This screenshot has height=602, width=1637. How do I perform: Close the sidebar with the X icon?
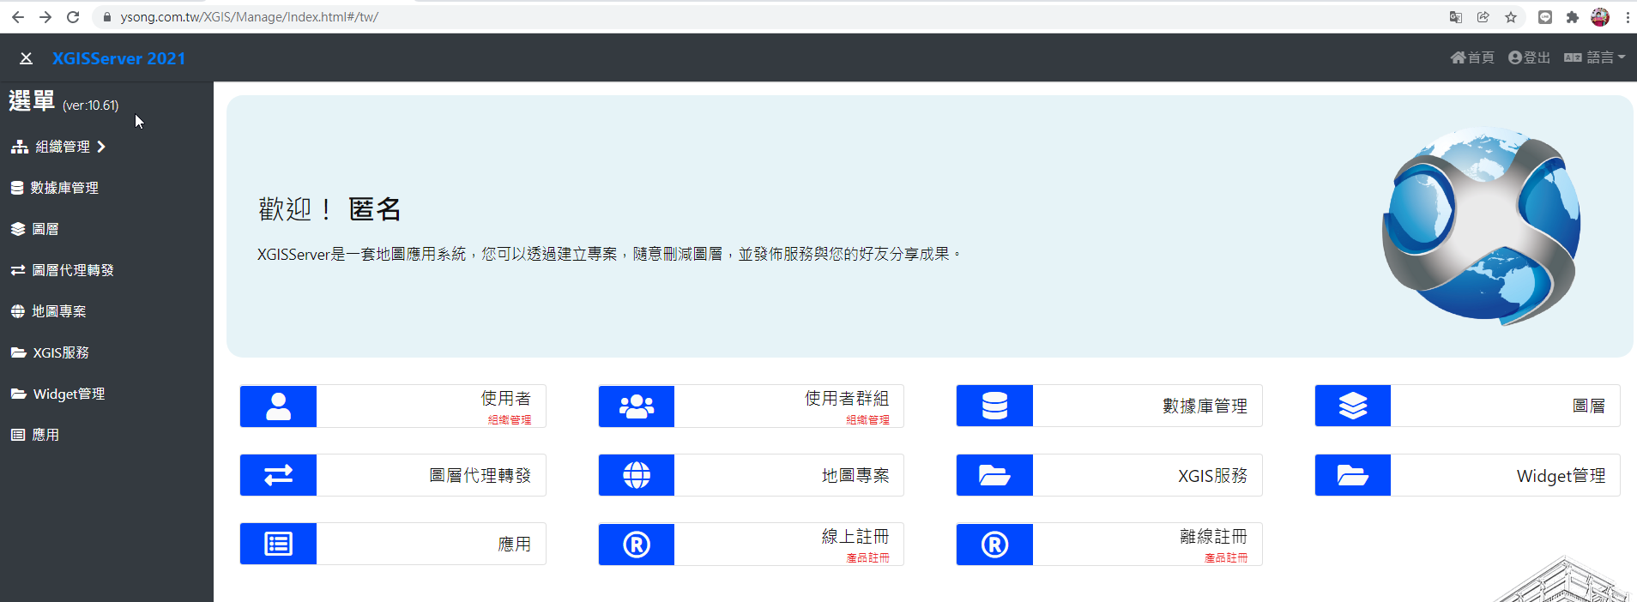26,58
